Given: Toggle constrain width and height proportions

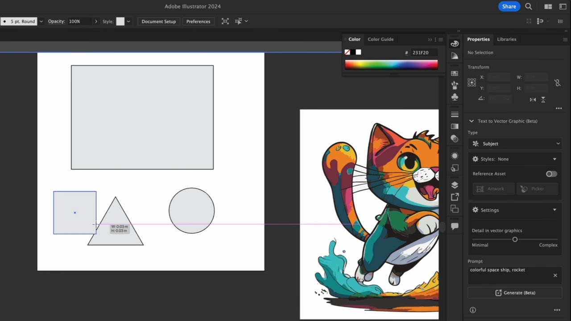Looking at the screenshot, I should (557, 83).
